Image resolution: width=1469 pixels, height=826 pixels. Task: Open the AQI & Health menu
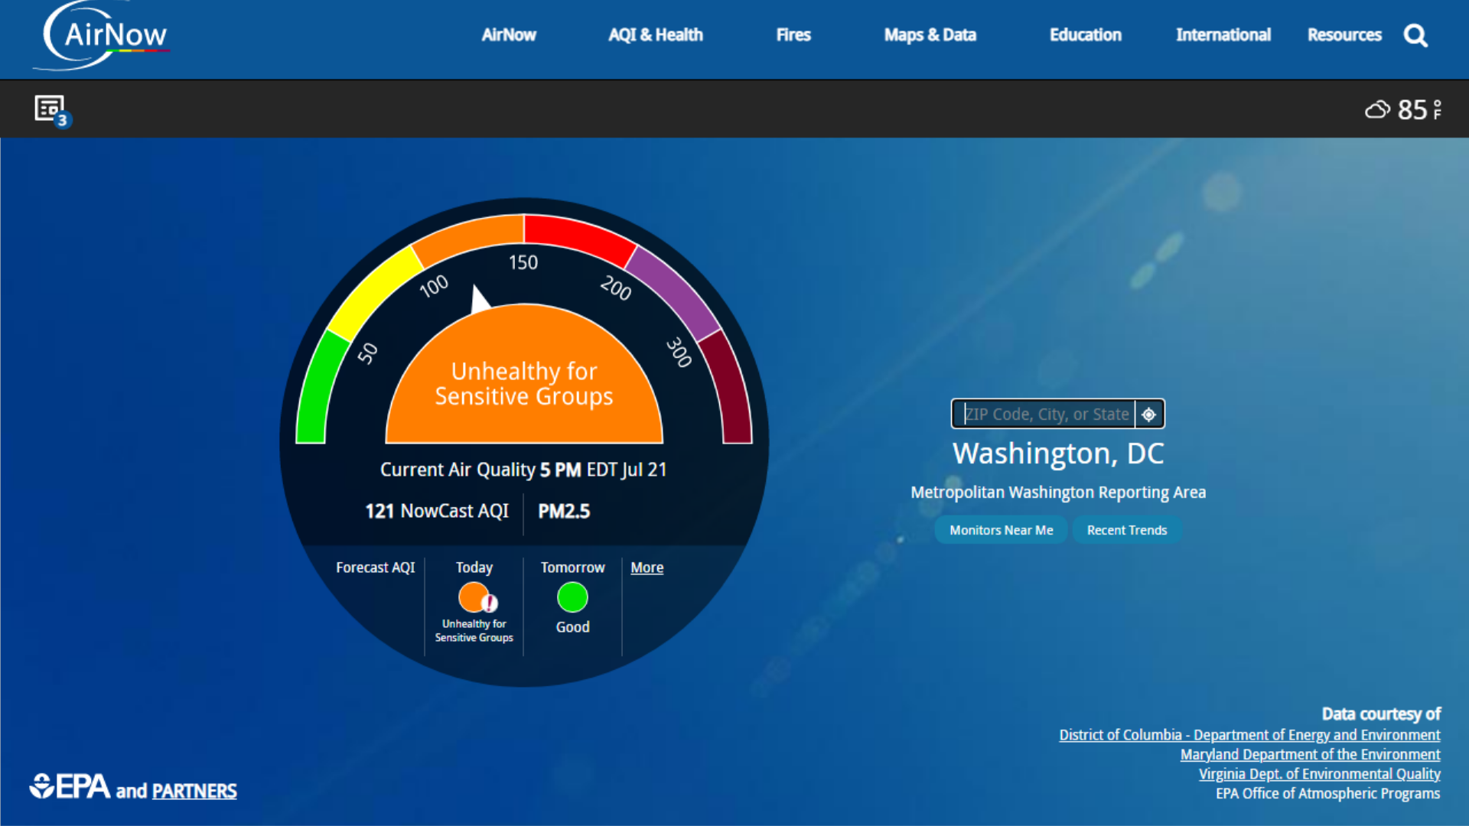click(656, 35)
